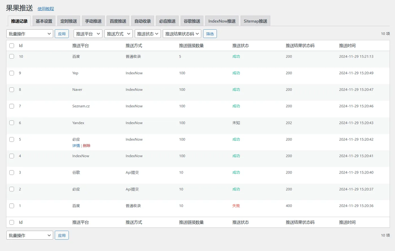Check the select-all box in table header
This screenshot has width=395, height=251.
[12, 46]
